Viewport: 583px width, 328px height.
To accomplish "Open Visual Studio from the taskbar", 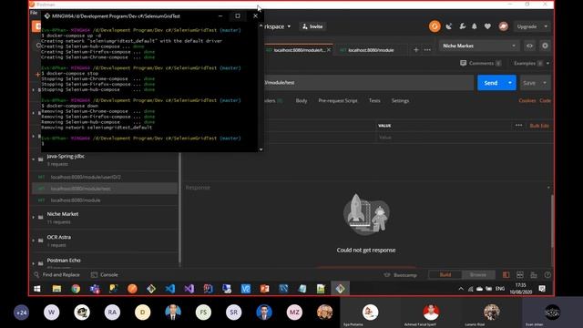I will click(x=189, y=289).
